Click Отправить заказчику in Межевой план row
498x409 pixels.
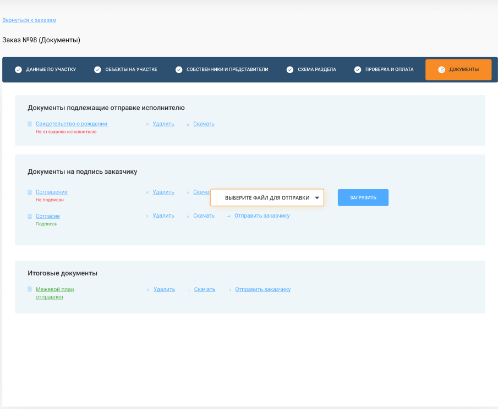(263, 289)
